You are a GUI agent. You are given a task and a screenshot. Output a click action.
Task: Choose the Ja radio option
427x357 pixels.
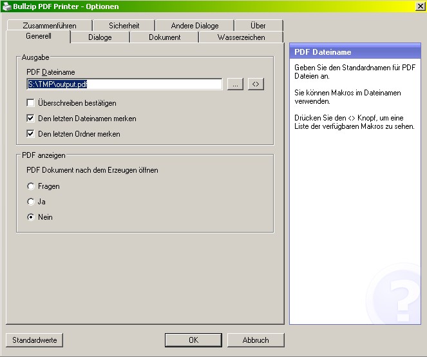click(31, 202)
